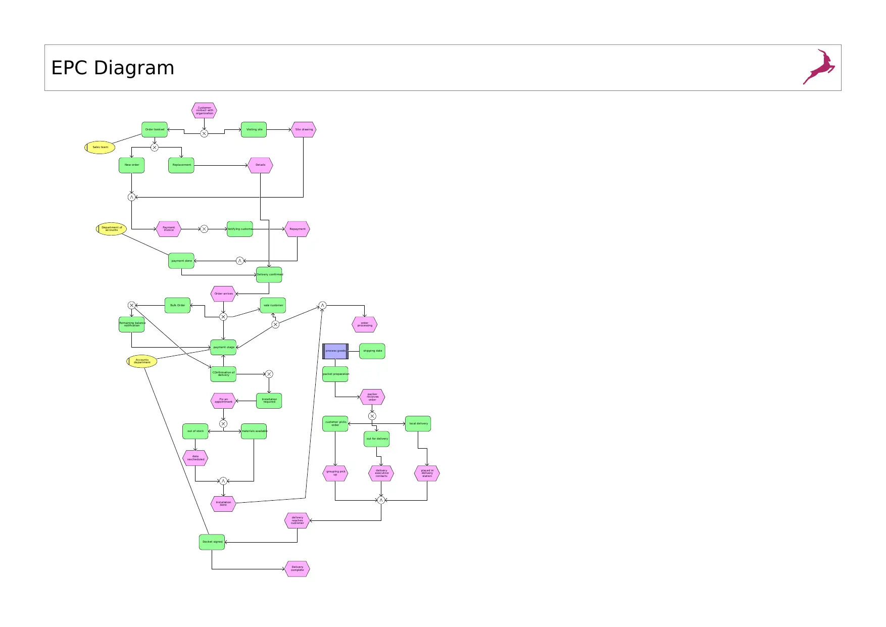This screenshot has width=886, height=627.
Task: Click the "payment stage" function box
Action: [x=223, y=348]
